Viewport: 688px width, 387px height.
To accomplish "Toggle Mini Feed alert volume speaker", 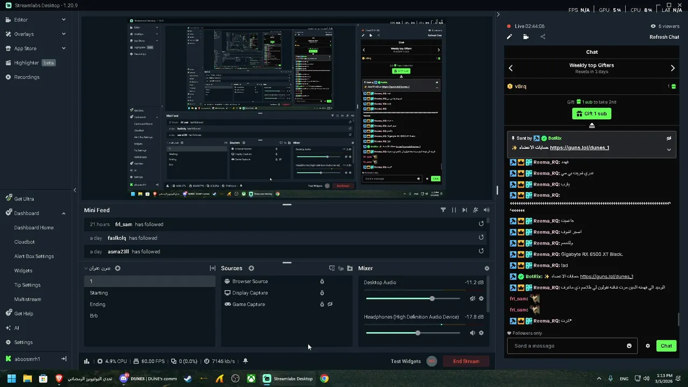I will [x=486, y=210].
